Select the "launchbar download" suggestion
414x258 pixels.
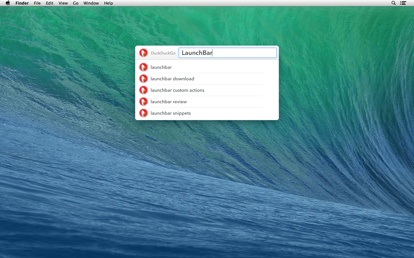[207, 79]
